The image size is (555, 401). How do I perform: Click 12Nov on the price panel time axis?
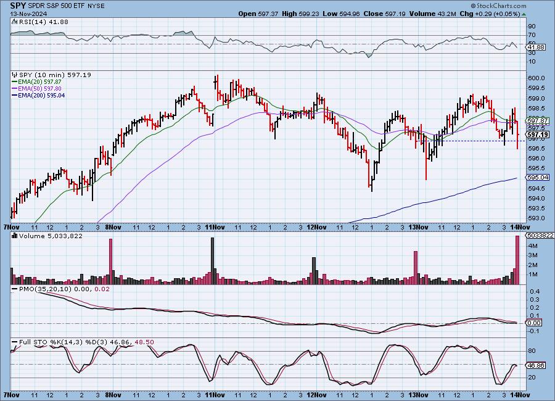[316, 226]
